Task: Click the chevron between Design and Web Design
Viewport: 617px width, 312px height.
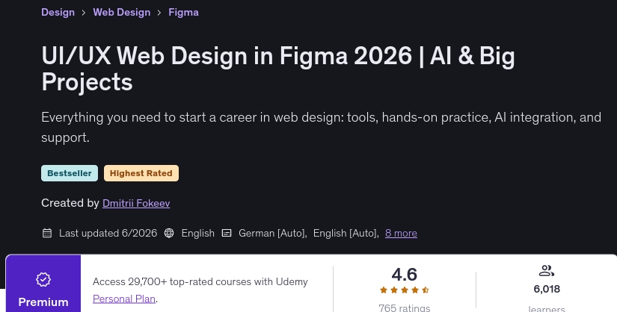Action: pos(84,13)
